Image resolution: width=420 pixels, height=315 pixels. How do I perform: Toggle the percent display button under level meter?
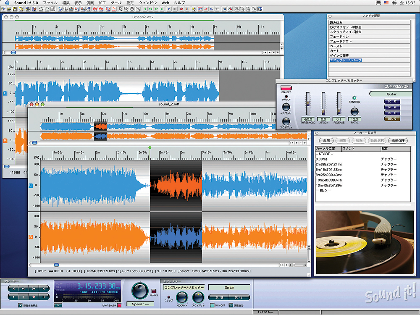pyautogui.click(x=58, y=305)
